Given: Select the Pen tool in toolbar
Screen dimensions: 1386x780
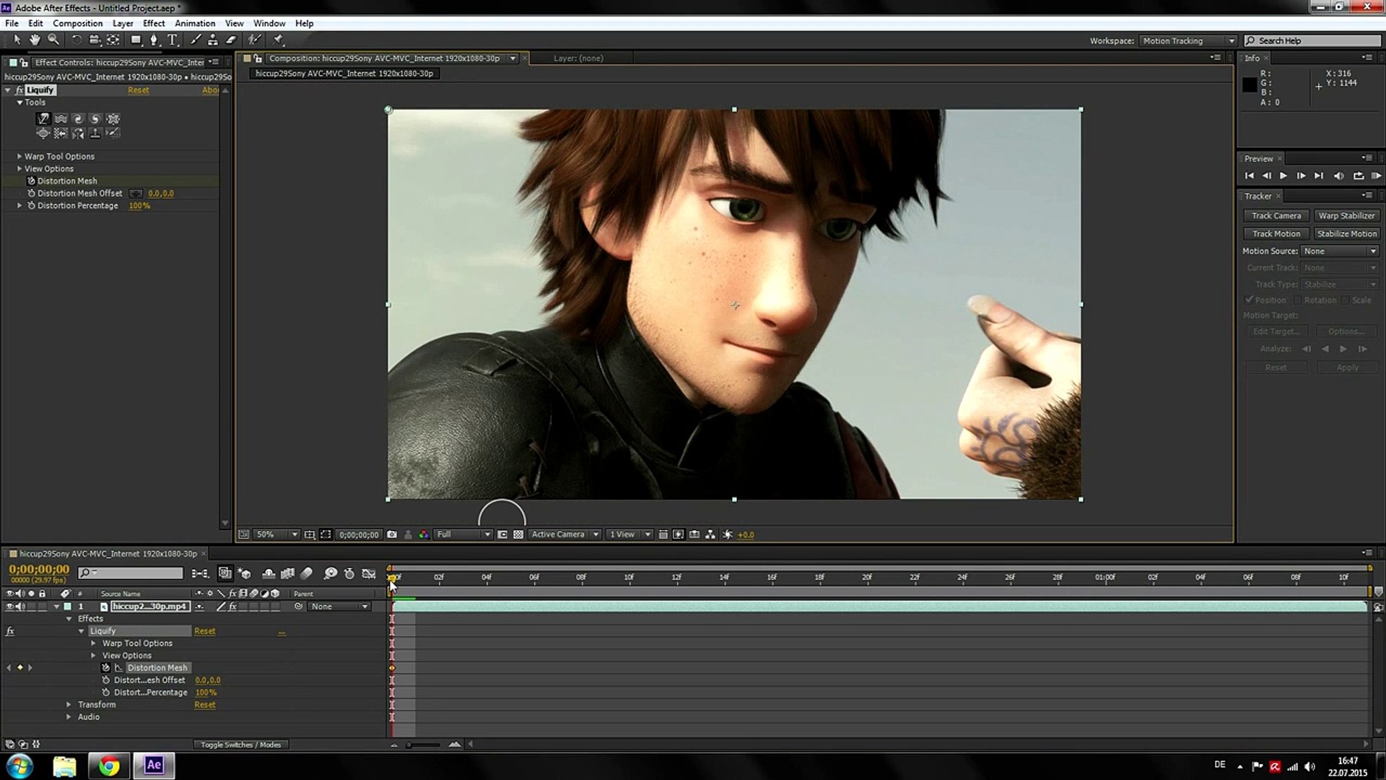Looking at the screenshot, I should point(153,40).
